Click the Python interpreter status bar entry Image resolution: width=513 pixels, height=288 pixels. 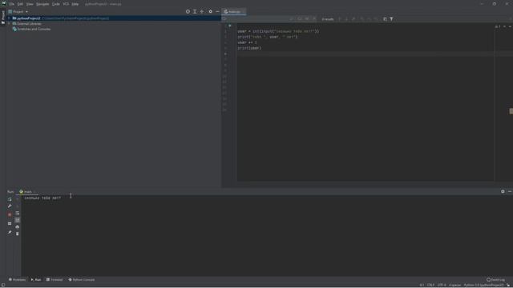click(x=483, y=285)
